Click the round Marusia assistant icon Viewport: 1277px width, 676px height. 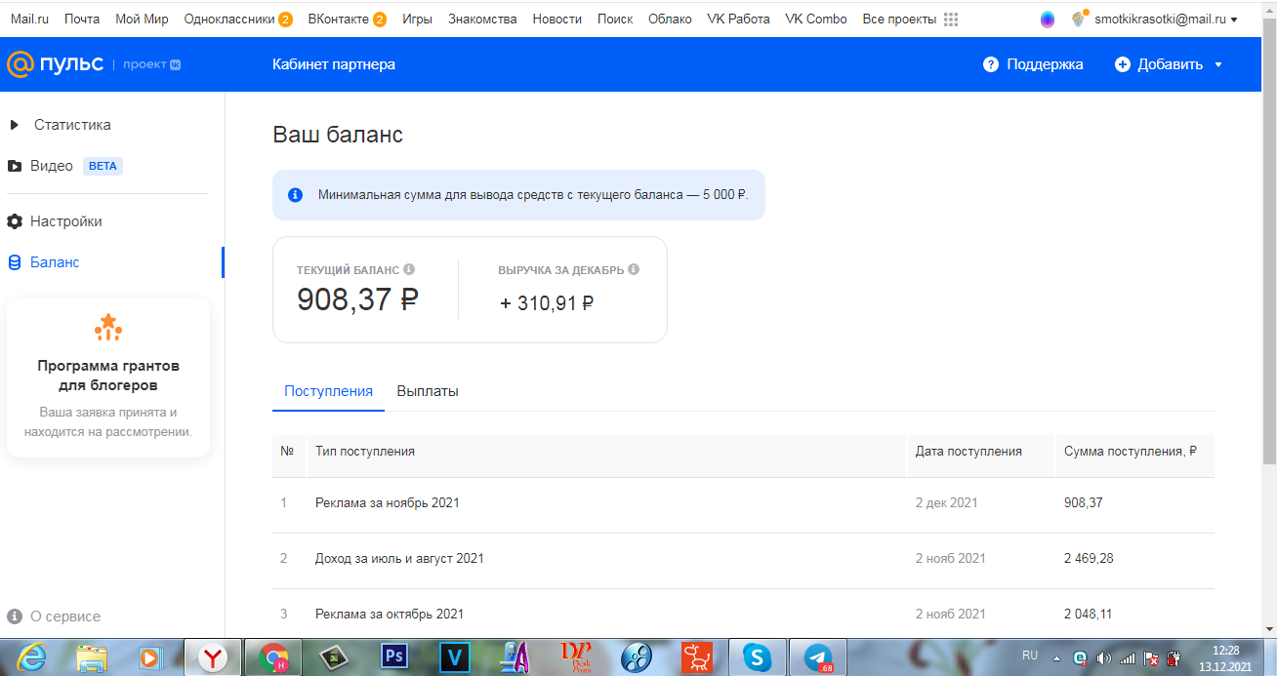pyautogui.click(x=1048, y=19)
